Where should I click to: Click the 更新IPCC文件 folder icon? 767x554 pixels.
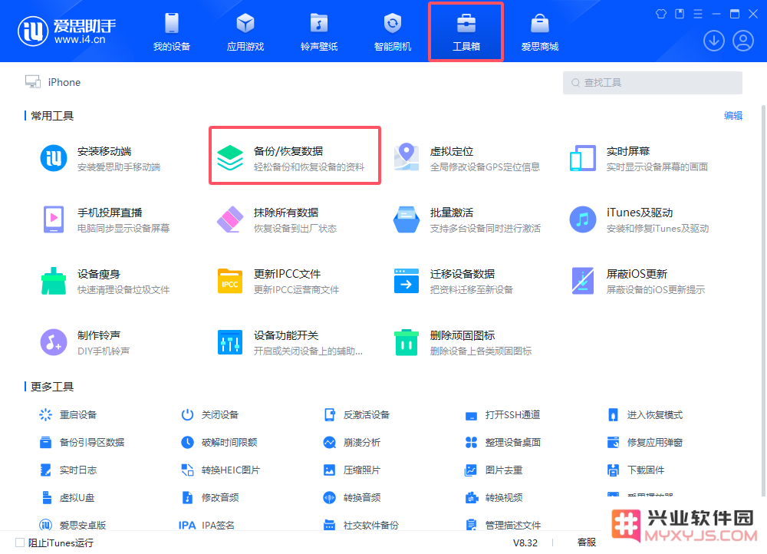(x=230, y=281)
